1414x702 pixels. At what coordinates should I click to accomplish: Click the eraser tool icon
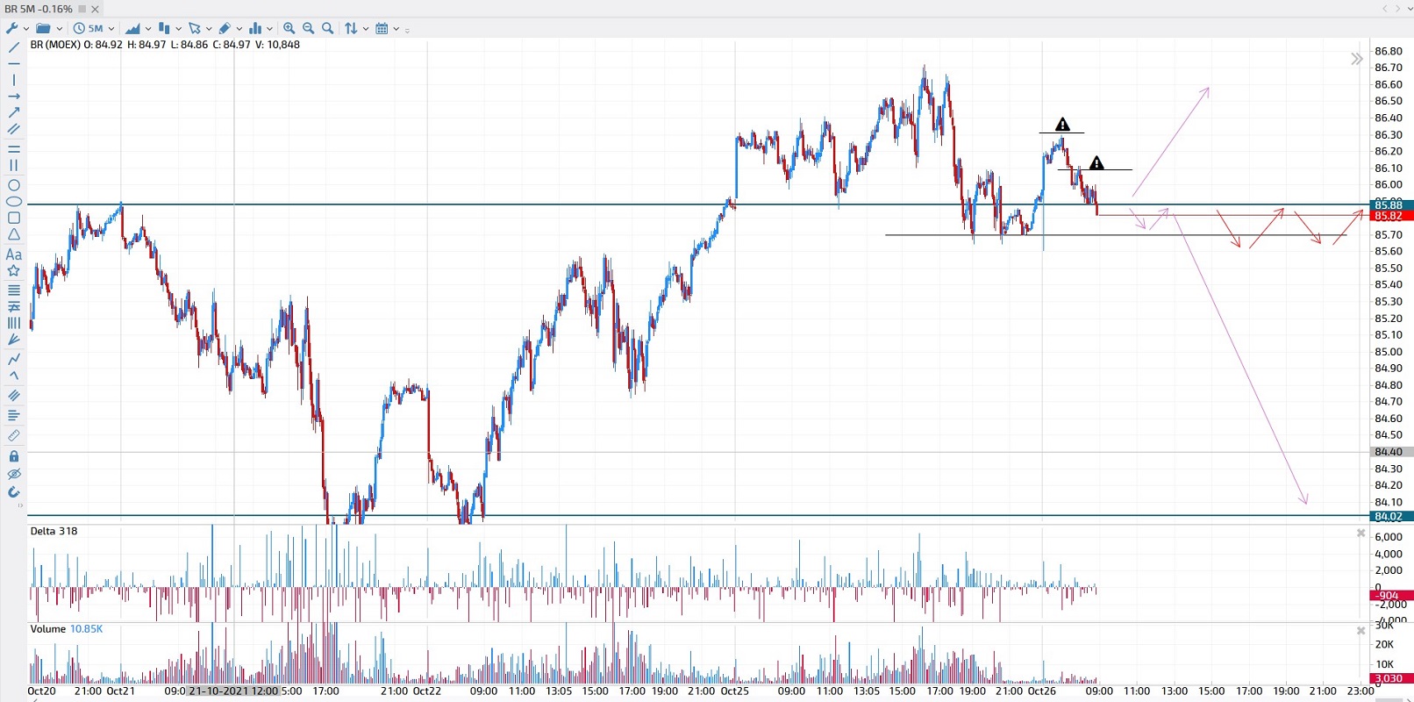pyautogui.click(x=225, y=28)
